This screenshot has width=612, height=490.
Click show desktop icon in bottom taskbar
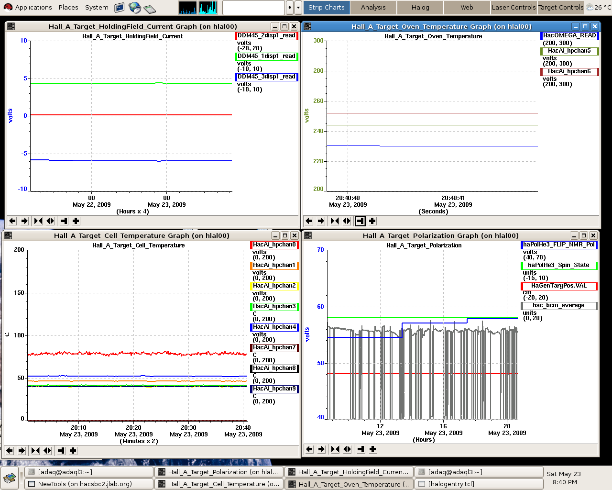(10, 478)
